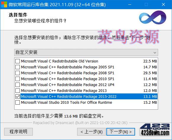Image resolution: width=172 pixels, height=140 pixels.
Task: Click the Package 2013 row label
Action: (64, 91)
